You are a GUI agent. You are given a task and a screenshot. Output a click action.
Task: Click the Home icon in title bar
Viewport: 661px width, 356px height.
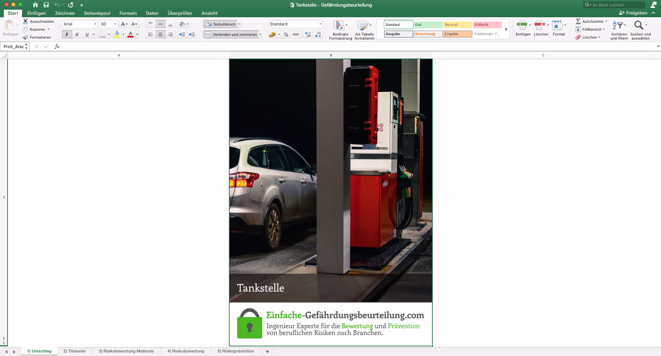click(x=35, y=5)
